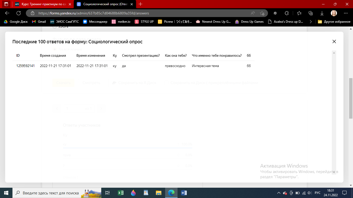Reload the current page
The image size is (353, 198).
(19, 13)
